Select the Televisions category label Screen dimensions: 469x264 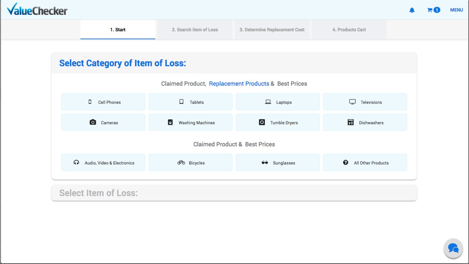pos(371,102)
